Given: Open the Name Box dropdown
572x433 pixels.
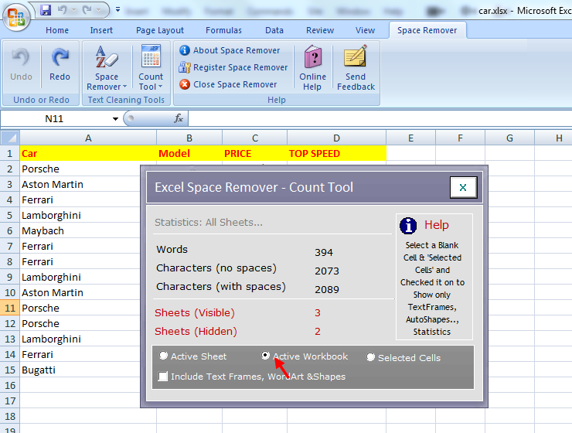Looking at the screenshot, I should coord(115,119).
